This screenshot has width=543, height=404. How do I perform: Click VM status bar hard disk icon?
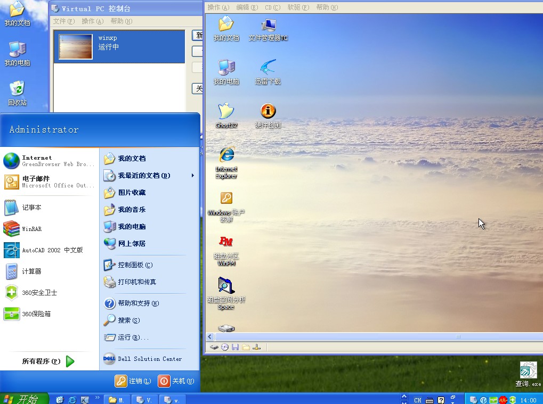click(214, 347)
